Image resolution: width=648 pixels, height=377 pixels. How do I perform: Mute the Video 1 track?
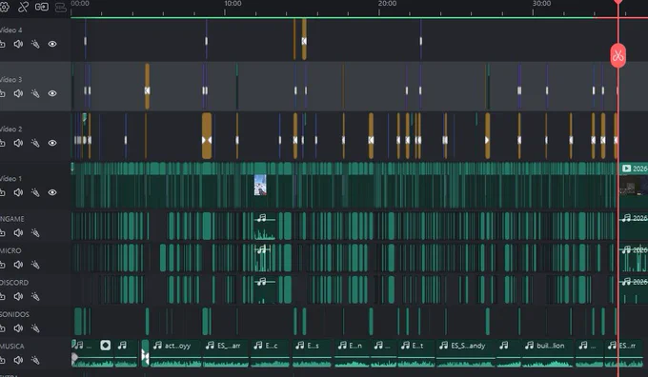pyautogui.click(x=18, y=192)
